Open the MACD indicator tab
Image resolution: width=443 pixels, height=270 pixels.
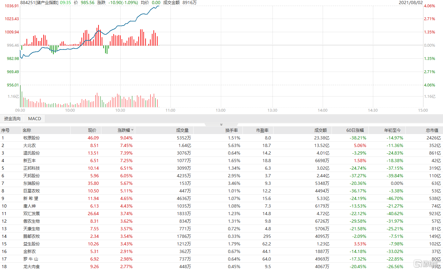click(34, 119)
